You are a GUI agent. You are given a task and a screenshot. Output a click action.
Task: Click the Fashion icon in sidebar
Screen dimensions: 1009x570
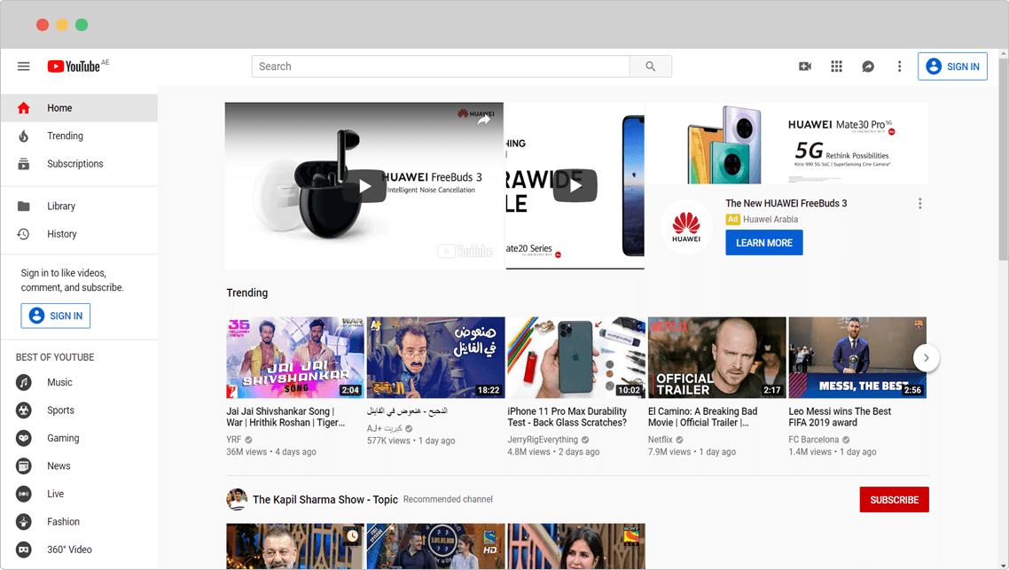(24, 522)
